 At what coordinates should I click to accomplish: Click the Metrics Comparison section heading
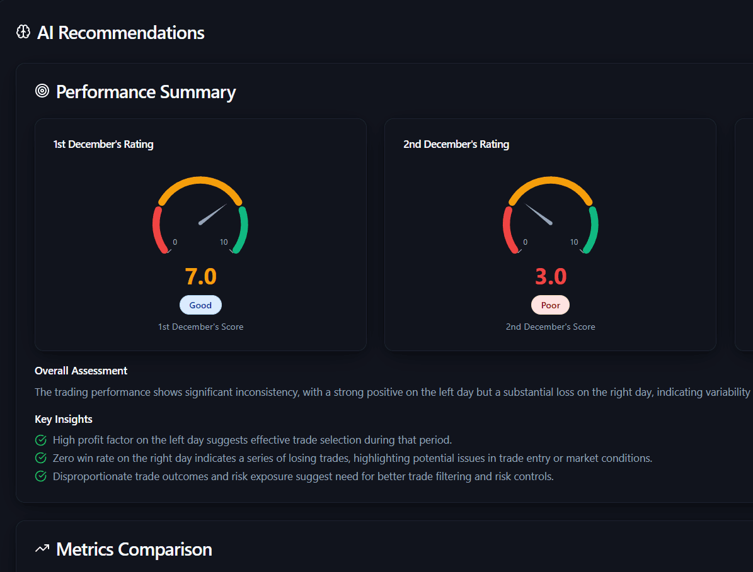coord(134,549)
